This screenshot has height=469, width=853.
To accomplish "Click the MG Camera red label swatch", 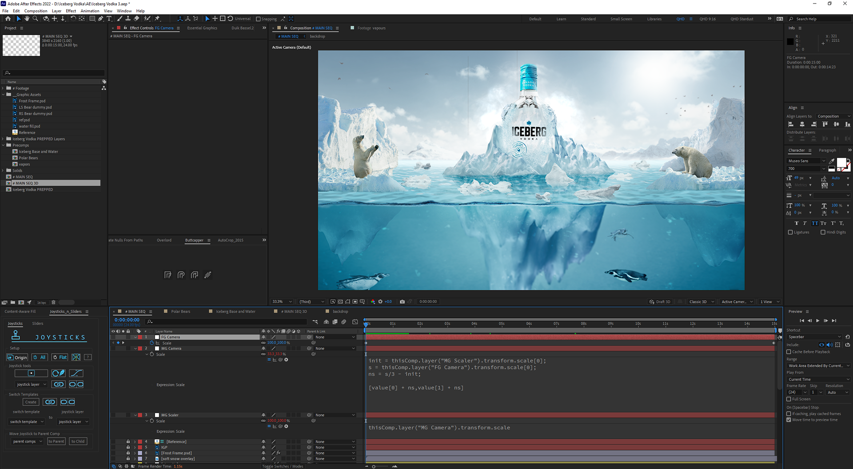I will click(140, 349).
